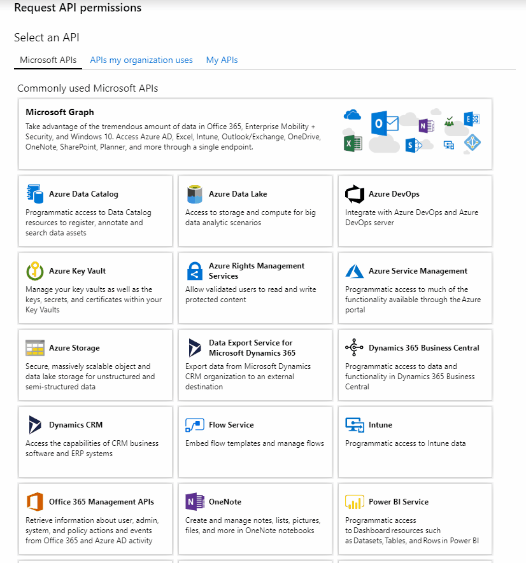Viewport: 526px width, 563px height.
Task: Click "Secure, massively scalable object" description
Action: [90, 377]
